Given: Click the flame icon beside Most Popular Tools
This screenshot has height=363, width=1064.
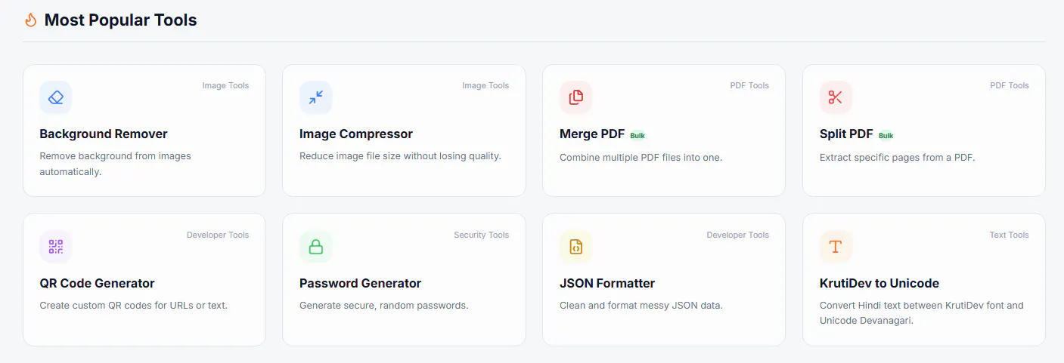Looking at the screenshot, I should point(31,20).
